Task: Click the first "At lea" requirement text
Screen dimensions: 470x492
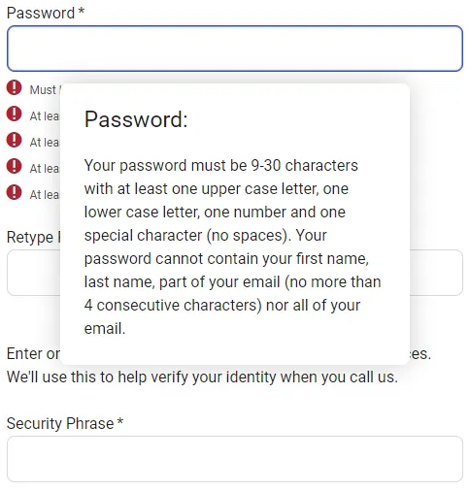Action: pyautogui.click(x=45, y=116)
